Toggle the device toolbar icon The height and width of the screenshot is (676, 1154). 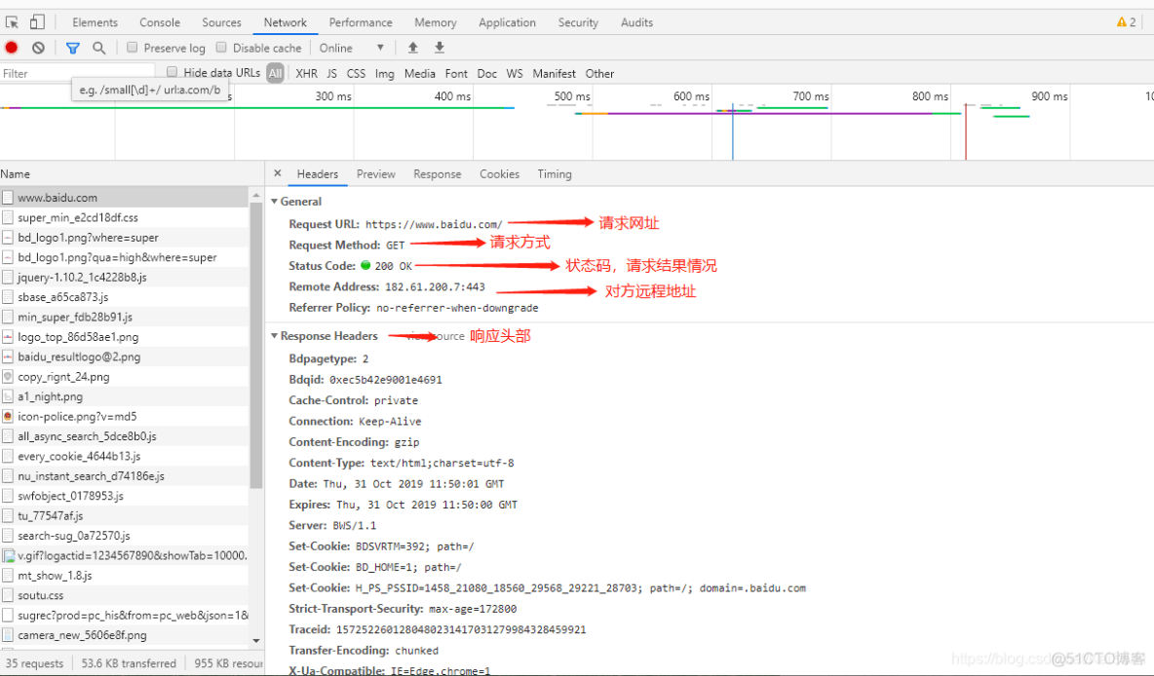point(37,22)
